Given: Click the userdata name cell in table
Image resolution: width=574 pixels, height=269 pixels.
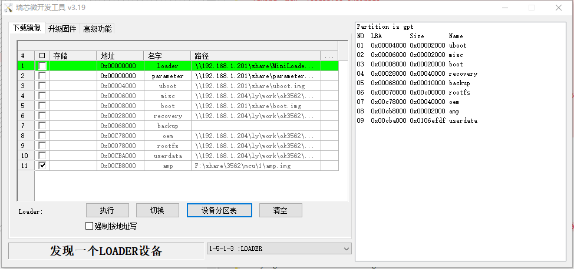Looking at the screenshot, I should [167, 156].
